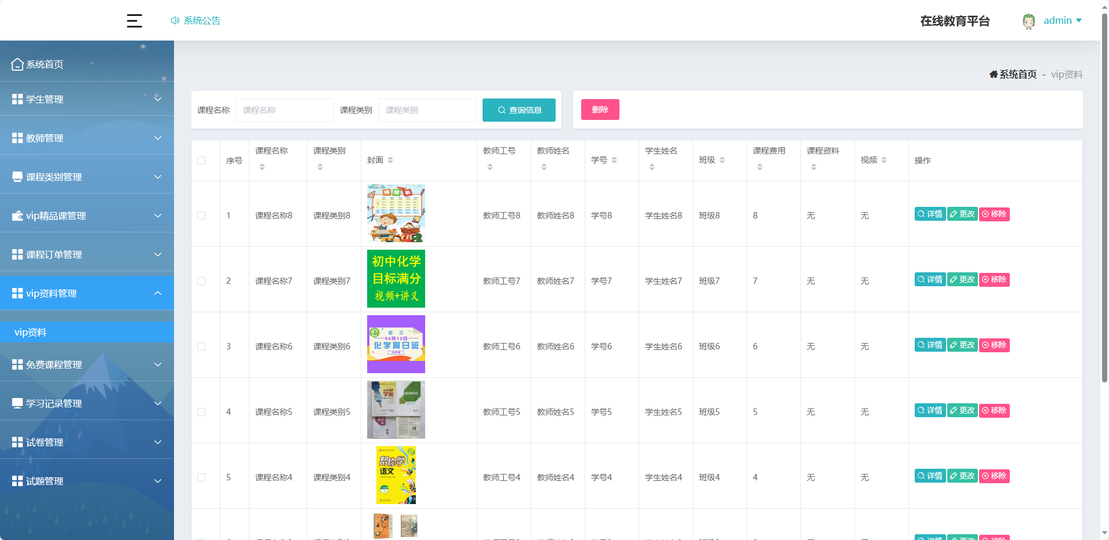The image size is (1109, 540).
Task: Click 更改 for 课程名称5
Action: coord(962,410)
